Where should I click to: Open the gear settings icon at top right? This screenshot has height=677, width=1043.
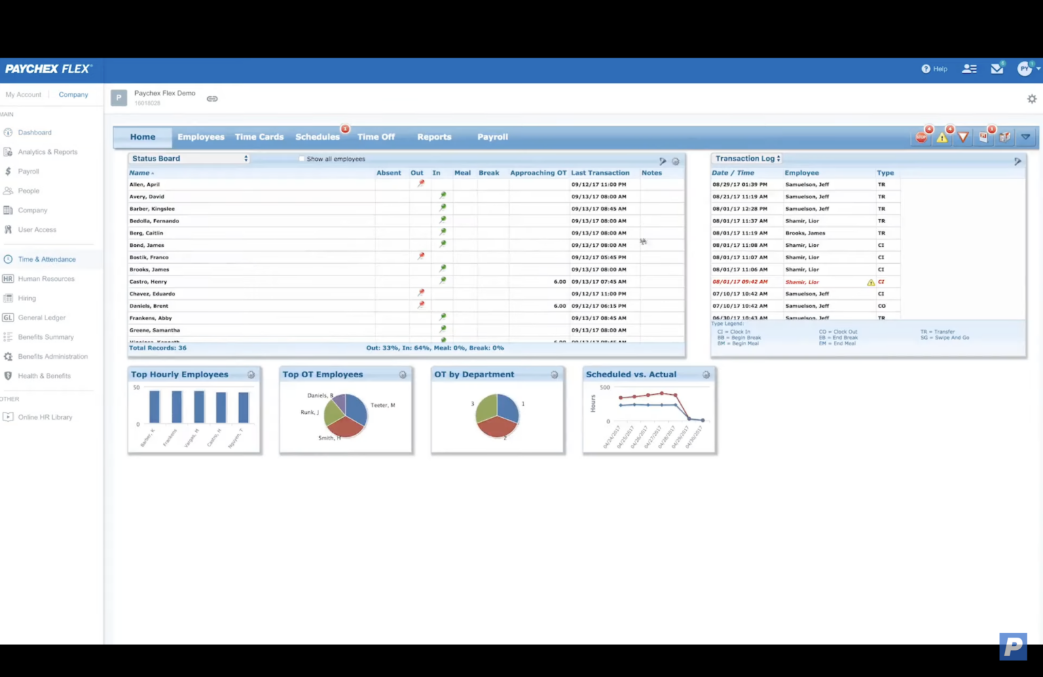[x=1031, y=99]
